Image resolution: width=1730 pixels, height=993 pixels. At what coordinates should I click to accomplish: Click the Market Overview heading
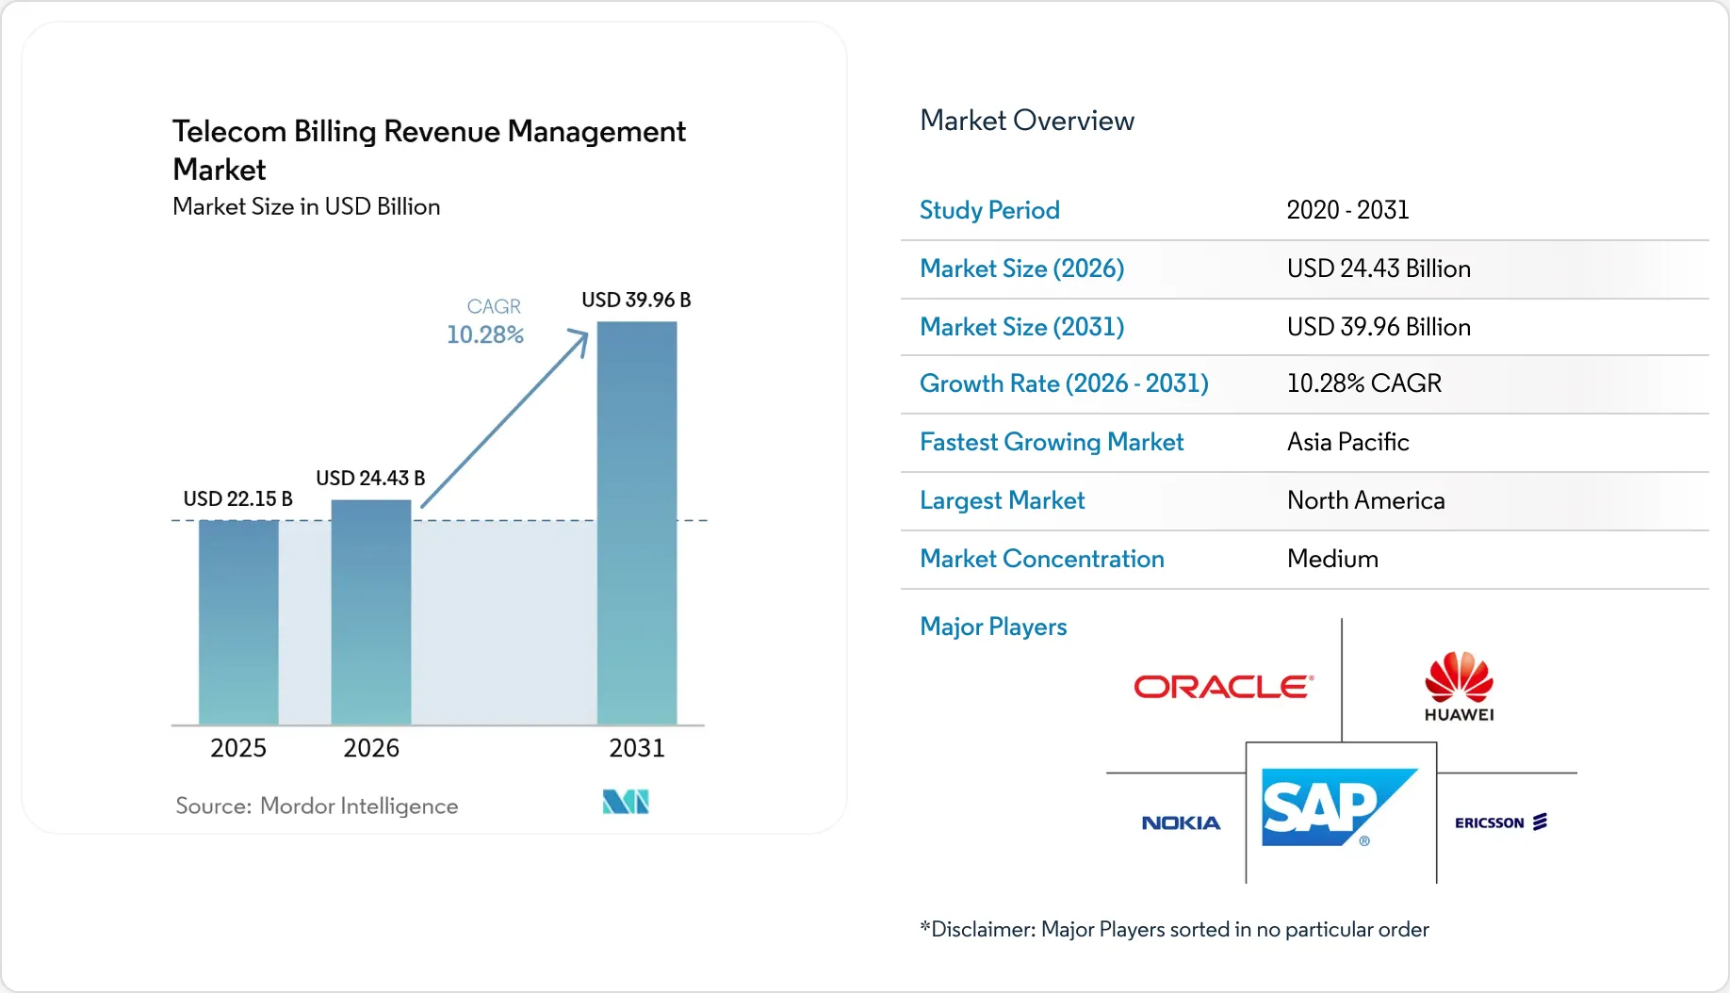pyautogui.click(x=1027, y=121)
